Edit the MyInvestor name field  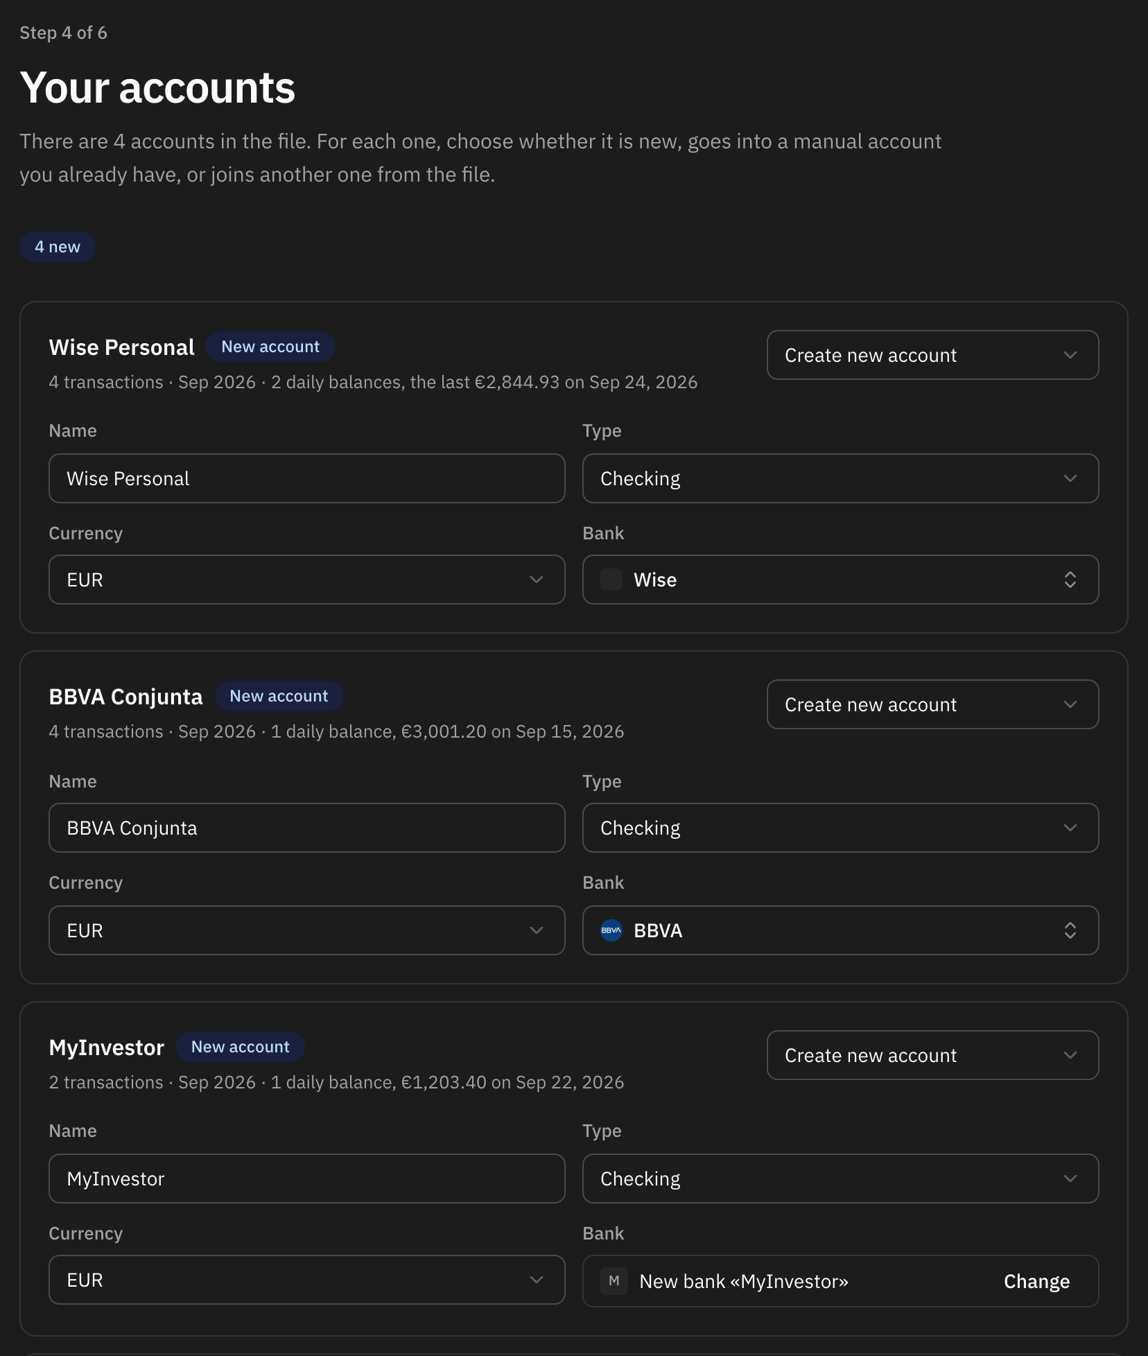(307, 1179)
